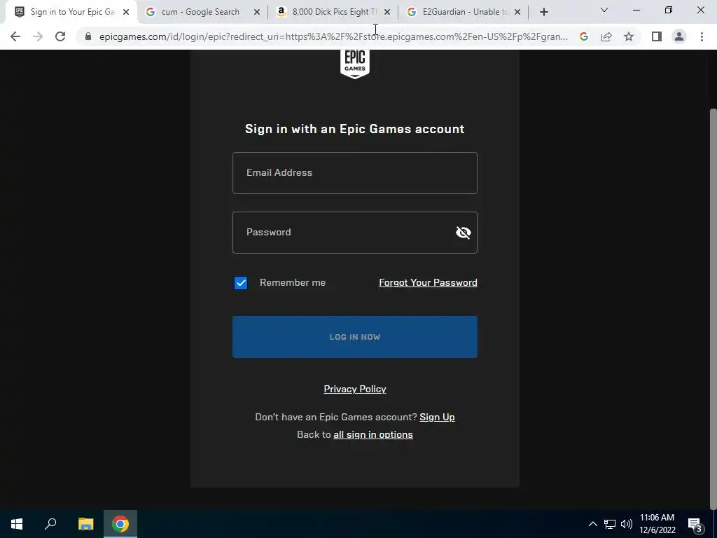Screen dimensions: 717x538
Task: Switch to the Epic Games sign-in tab
Action: point(71,12)
